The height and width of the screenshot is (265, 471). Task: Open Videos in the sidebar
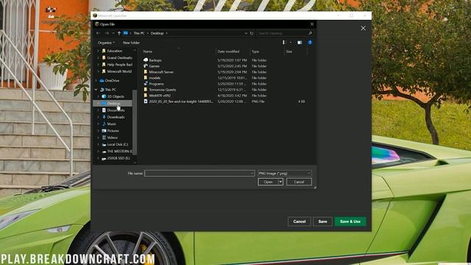pyautogui.click(x=112, y=138)
